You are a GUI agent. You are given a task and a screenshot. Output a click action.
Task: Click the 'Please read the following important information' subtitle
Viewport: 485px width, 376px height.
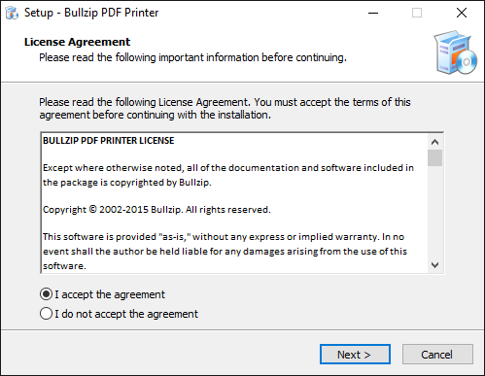[x=192, y=57]
